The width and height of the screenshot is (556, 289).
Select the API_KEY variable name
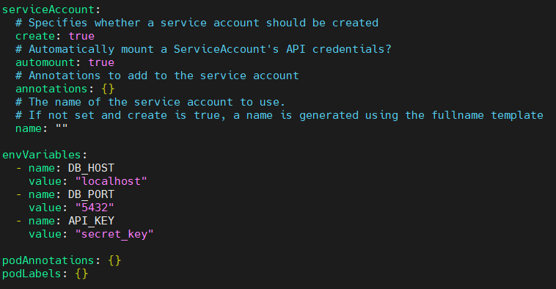coord(91,221)
